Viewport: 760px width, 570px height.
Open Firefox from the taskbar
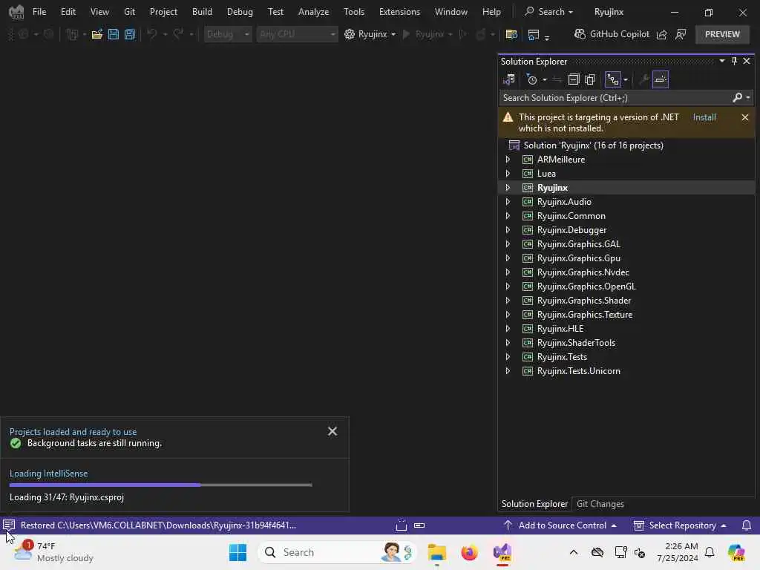point(469,552)
